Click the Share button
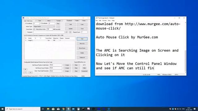The height and width of the screenshot is (111, 198). (x=84, y=21)
